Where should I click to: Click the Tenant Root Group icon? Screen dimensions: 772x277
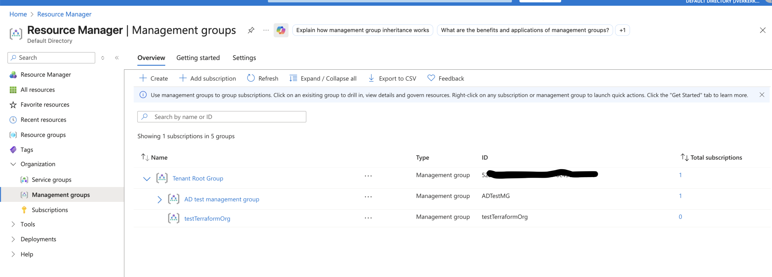coord(162,178)
